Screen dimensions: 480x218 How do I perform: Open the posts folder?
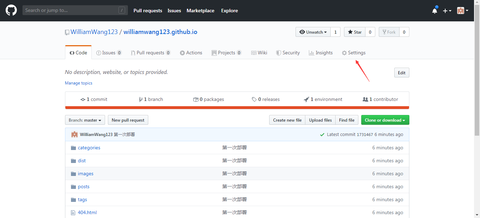click(84, 187)
